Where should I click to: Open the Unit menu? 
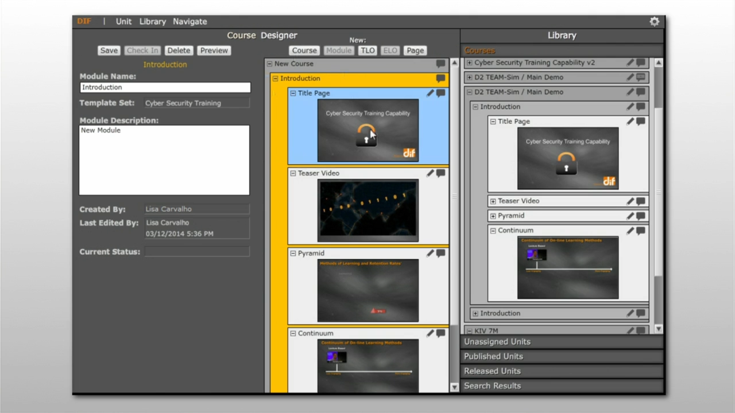pos(123,21)
